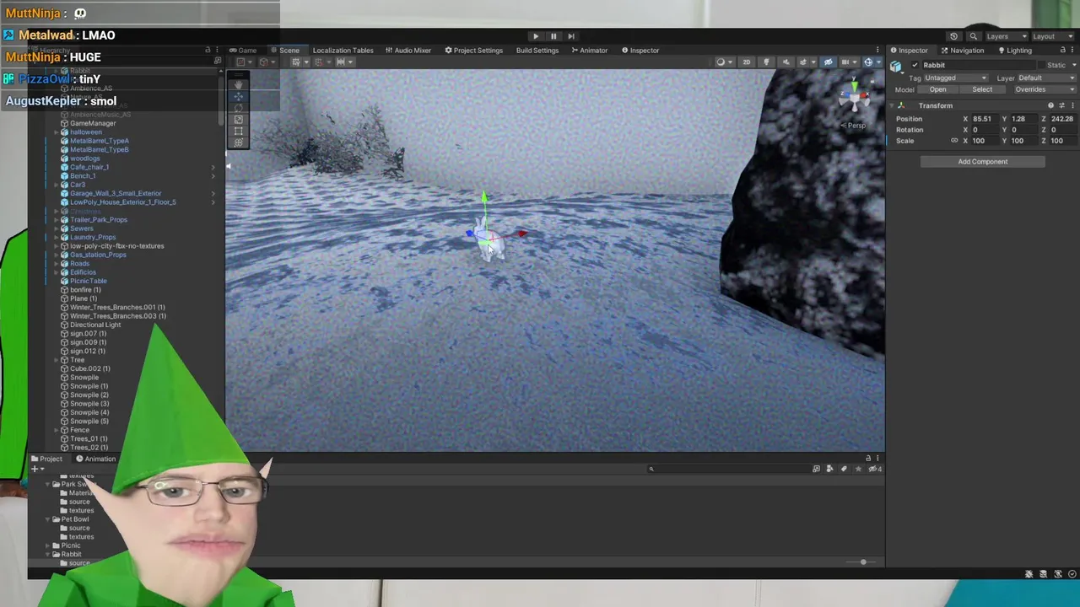Toggle Persp projection label
This screenshot has width=1080, height=607.
(855, 126)
